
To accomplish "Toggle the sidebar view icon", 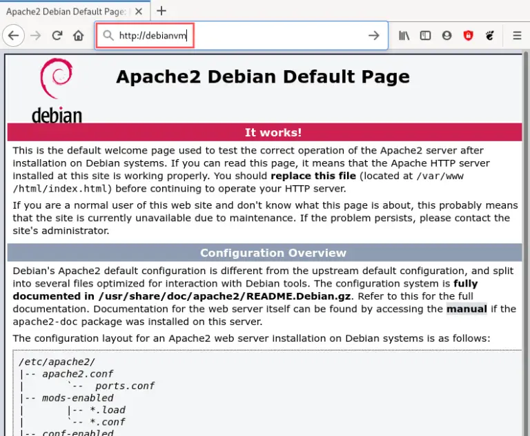I will coord(425,36).
